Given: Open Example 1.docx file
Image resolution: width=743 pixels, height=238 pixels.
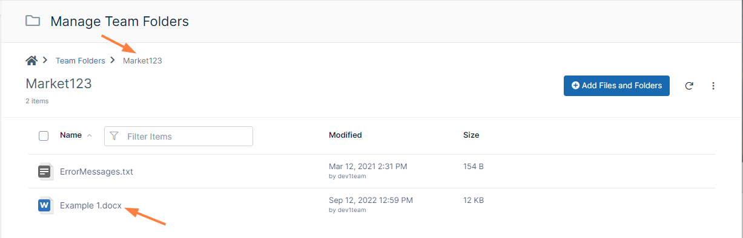Looking at the screenshot, I should 91,205.
